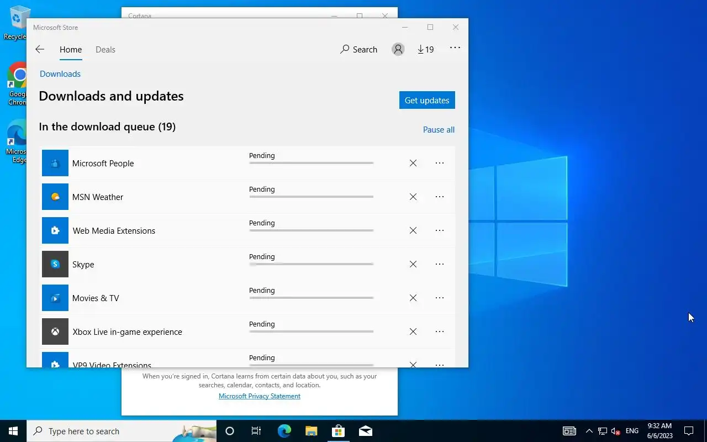The image size is (707, 442).
Task: Open News and interests taskbar icon
Action: 569,431
